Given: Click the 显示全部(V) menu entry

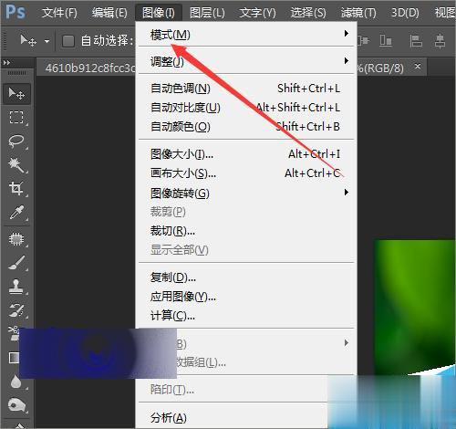Looking at the screenshot, I should click(x=246, y=250).
